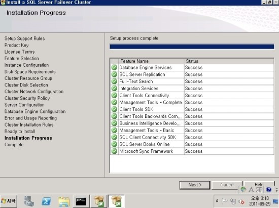Click the green check icon for Integration Services
279x208 pixels.
114,89
